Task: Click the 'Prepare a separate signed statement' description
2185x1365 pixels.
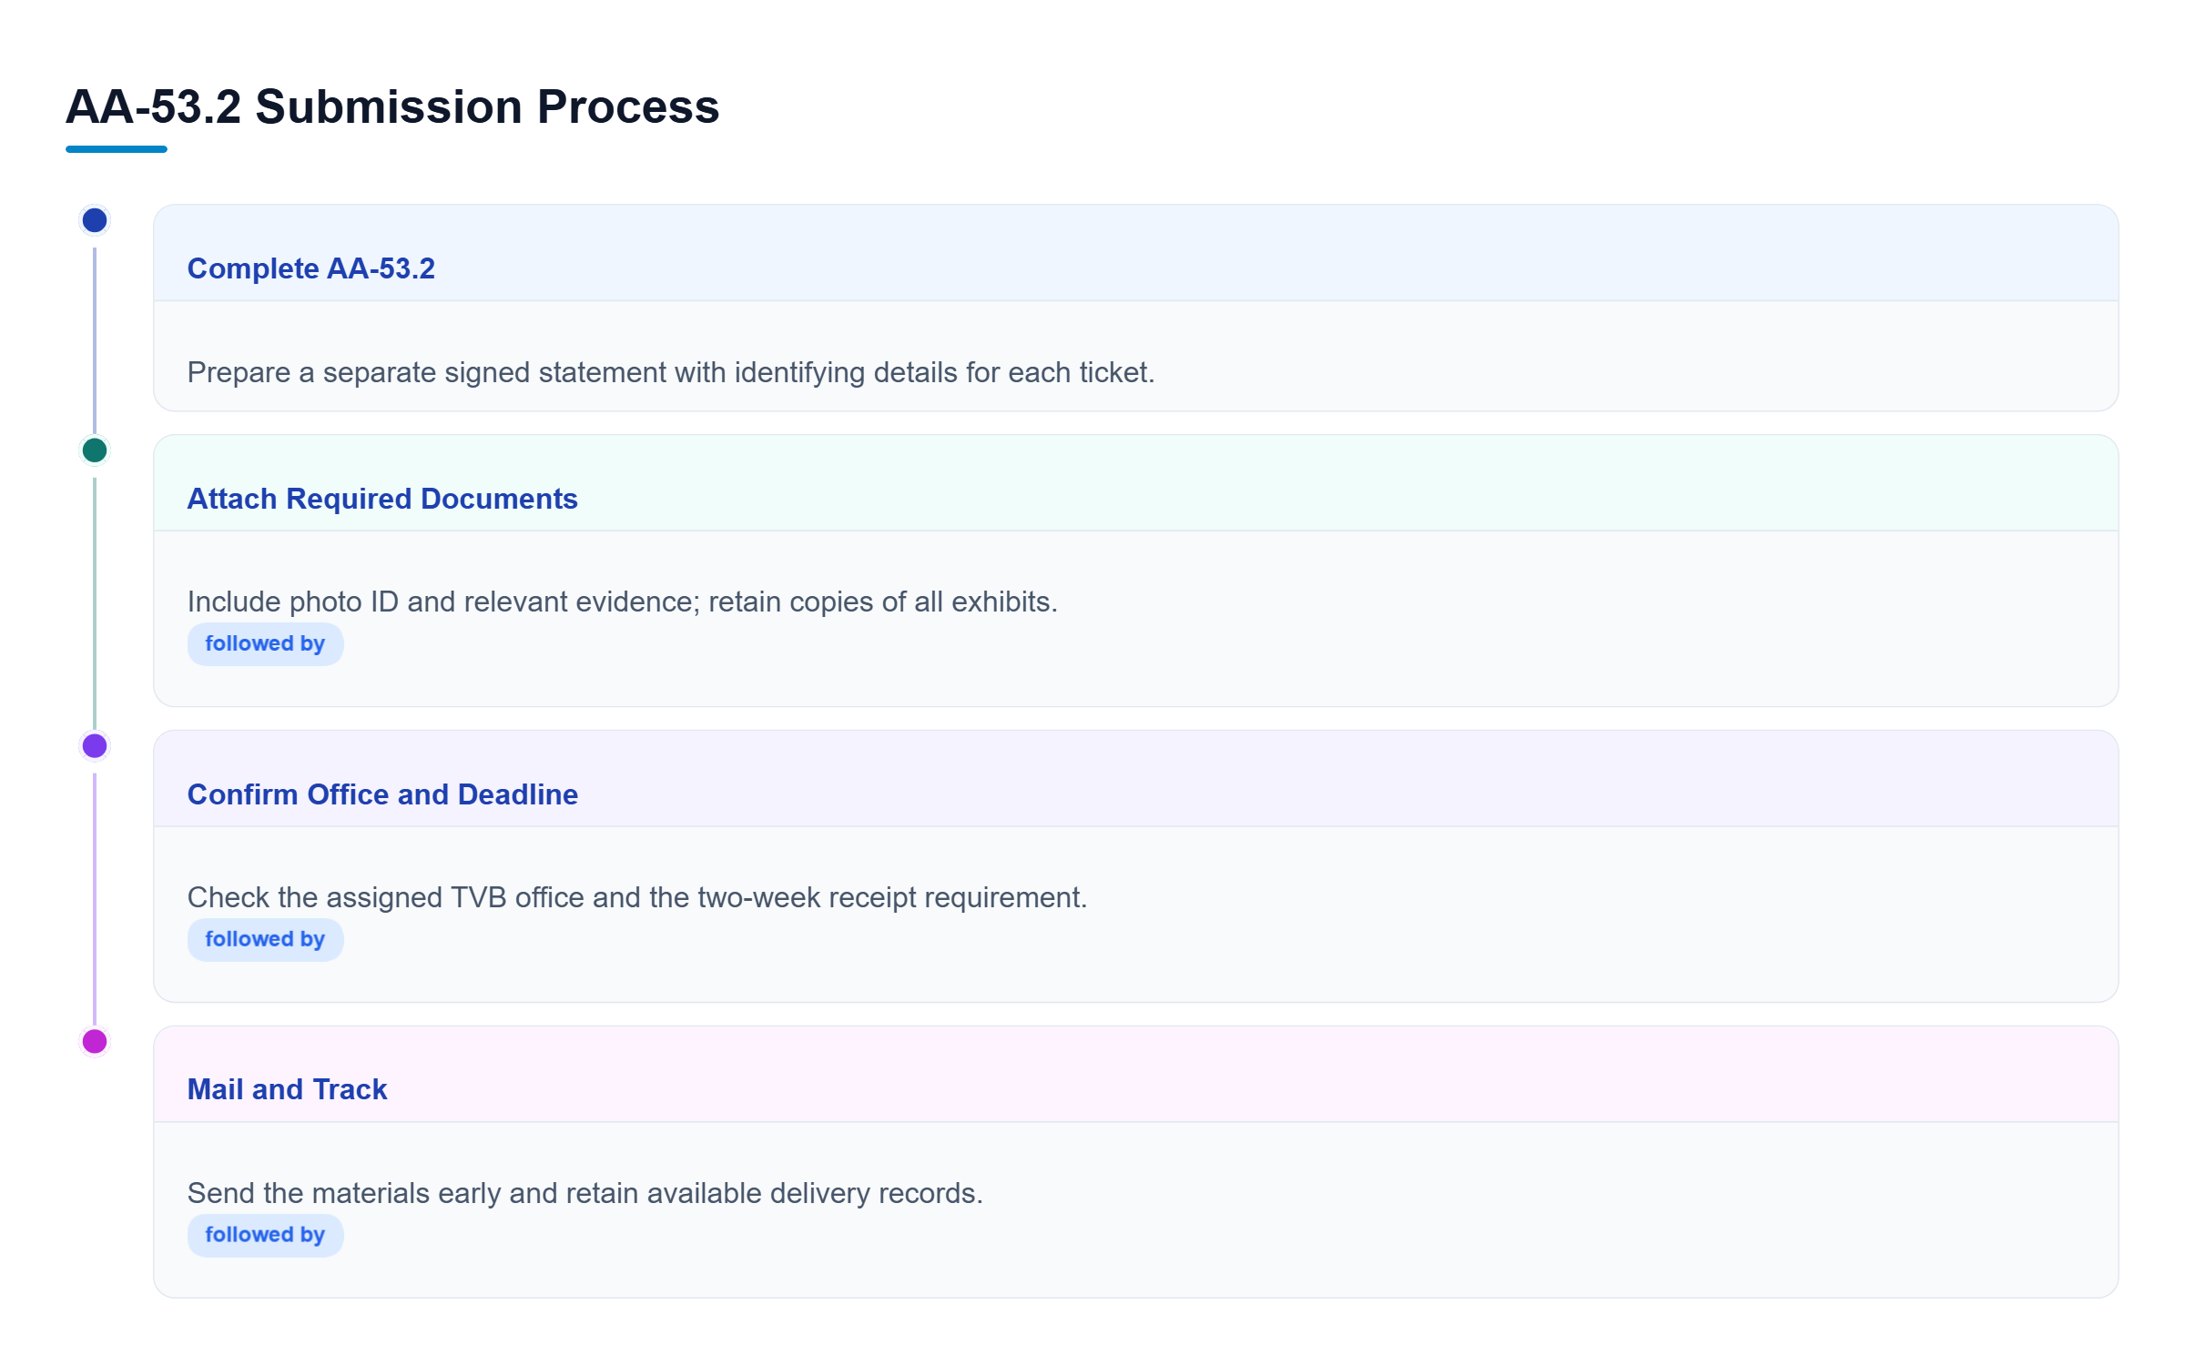Action: pyautogui.click(x=671, y=372)
